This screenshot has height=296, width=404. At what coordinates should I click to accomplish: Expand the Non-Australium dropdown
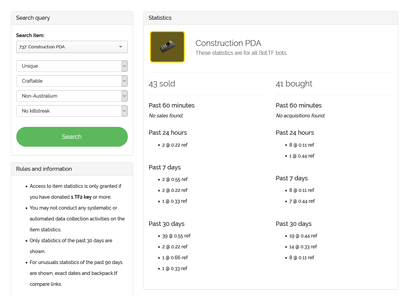(x=124, y=96)
